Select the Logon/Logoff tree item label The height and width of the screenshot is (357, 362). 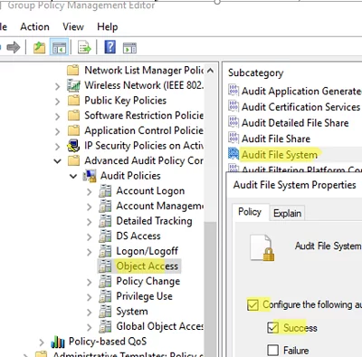tap(148, 251)
